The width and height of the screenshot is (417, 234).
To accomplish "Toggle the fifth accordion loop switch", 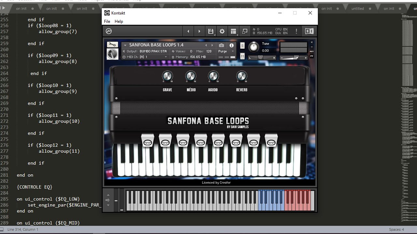I will pos(218,140).
